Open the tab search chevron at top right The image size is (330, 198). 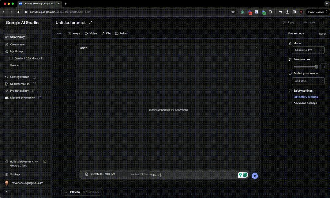[x=327, y=4]
